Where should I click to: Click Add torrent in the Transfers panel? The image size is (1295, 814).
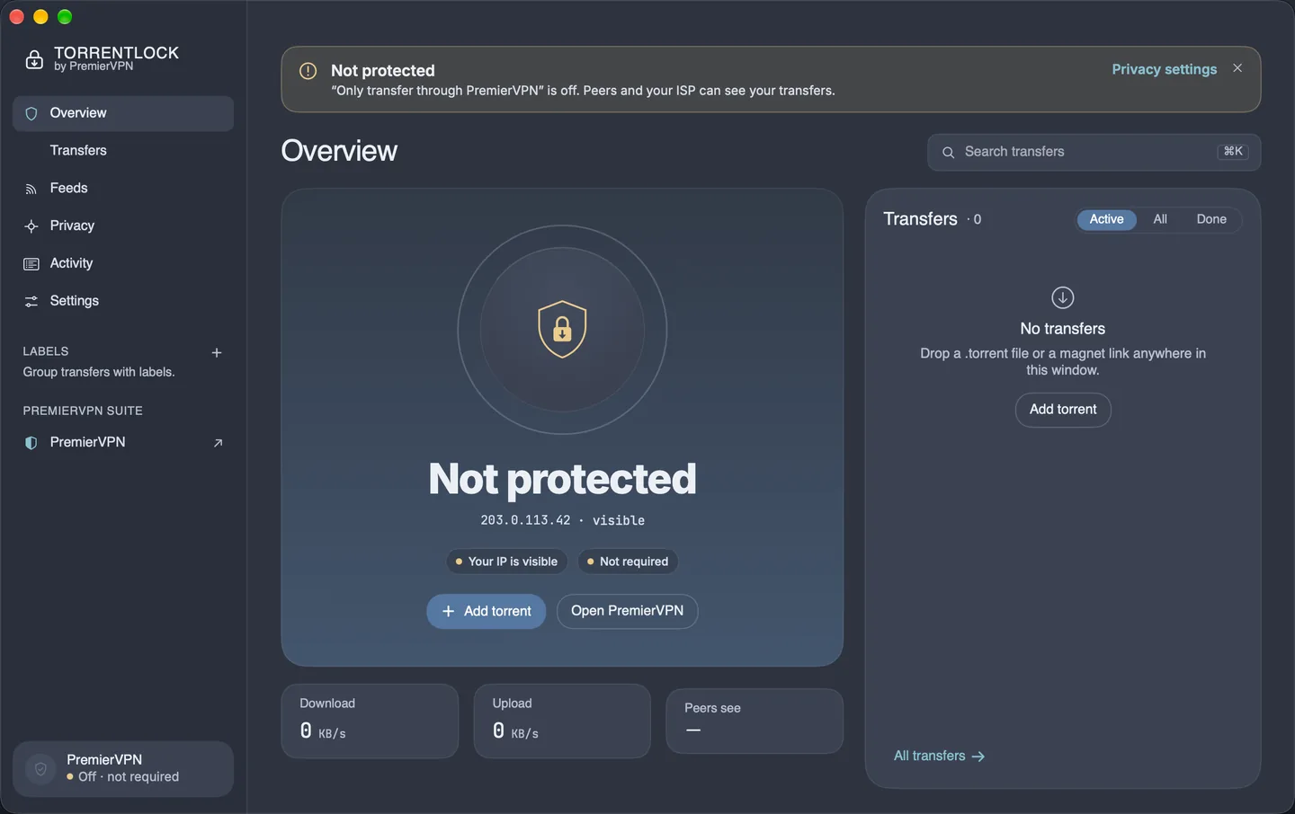pyautogui.click(x=1063, y=410)
